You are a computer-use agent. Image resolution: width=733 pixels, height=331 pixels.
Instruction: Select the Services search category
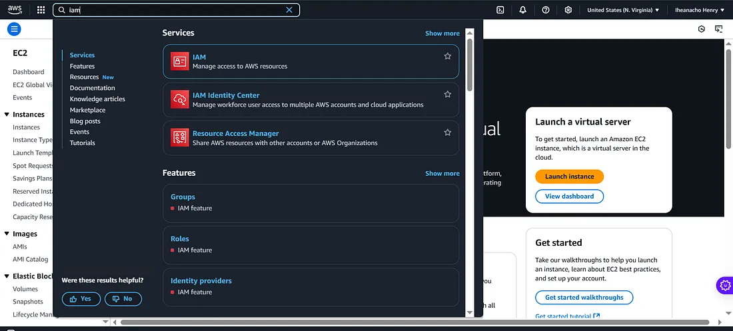[82, 55]
